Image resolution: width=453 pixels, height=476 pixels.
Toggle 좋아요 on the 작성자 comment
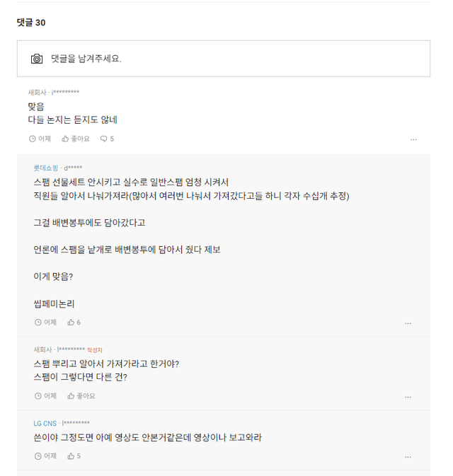click(x=81, y=396)
